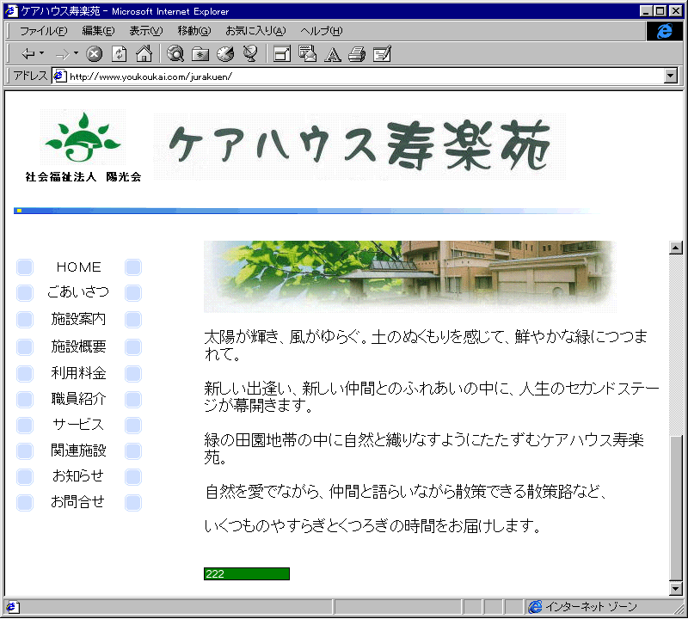Viewport: 688px width, 619px height.
Task: Toggle the Fullscreen toolbar icon
Action: (x=282, y=54)
